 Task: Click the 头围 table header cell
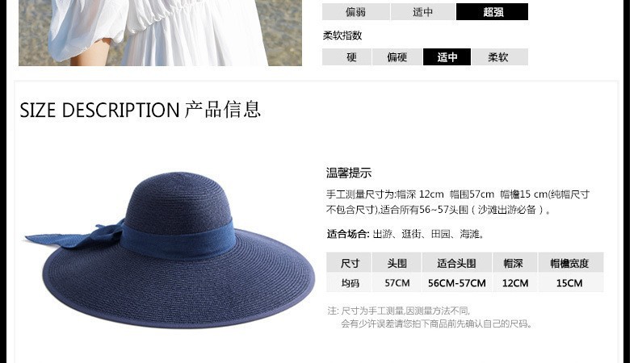click(397, 263)
